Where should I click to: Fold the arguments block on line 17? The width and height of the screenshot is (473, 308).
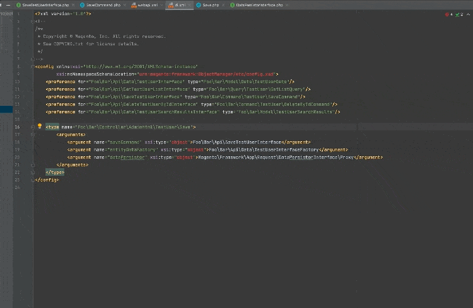tap(33, 135)
